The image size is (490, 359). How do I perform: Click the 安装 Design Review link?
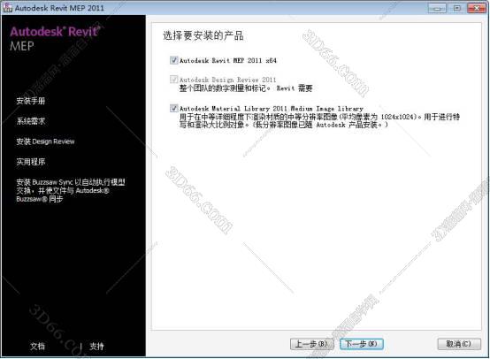tap(45, 141)
